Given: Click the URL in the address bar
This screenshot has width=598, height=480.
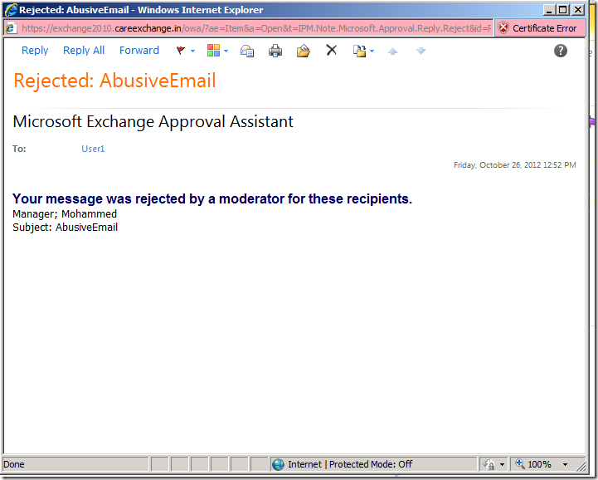Looking at the screenshot, I should click(x=256, y=28).
